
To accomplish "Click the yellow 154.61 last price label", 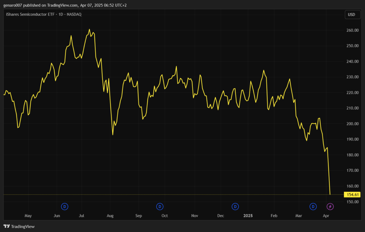I will pyautogui.click(x=351, y=195).
